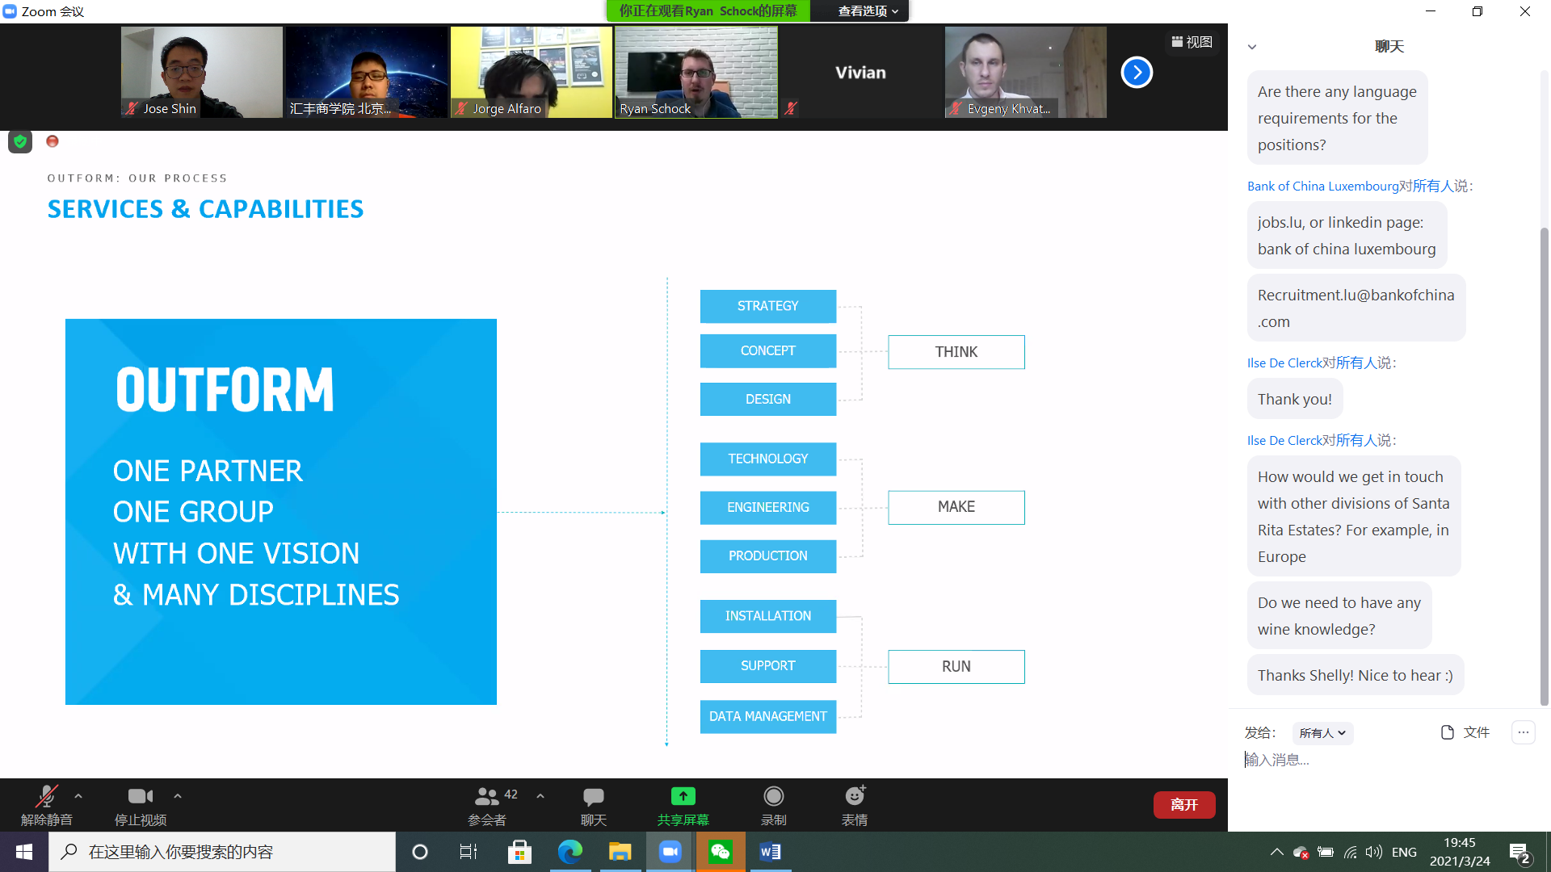
Task: Open the Reactions emoji icon
Action: pyautogui.click(x=855, y=797)
